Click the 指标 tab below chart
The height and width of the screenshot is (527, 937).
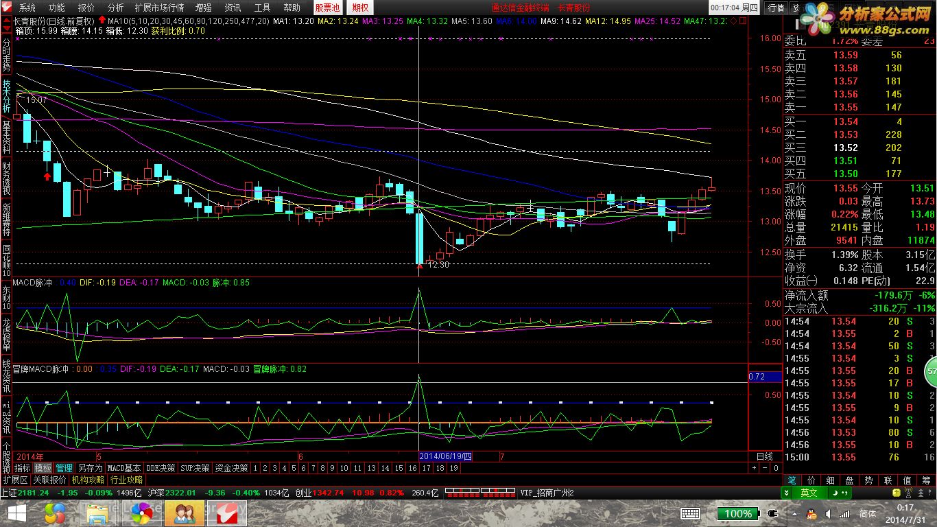pyautogui.click(x=23, y=468)
